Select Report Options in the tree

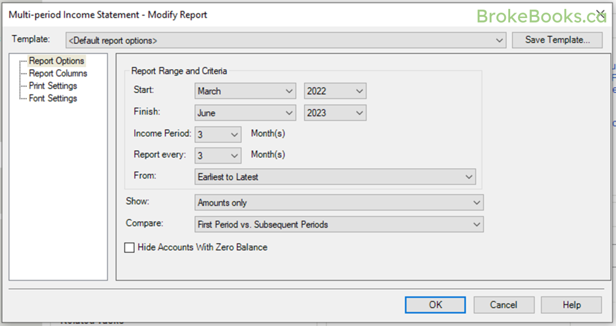(57, 61)
